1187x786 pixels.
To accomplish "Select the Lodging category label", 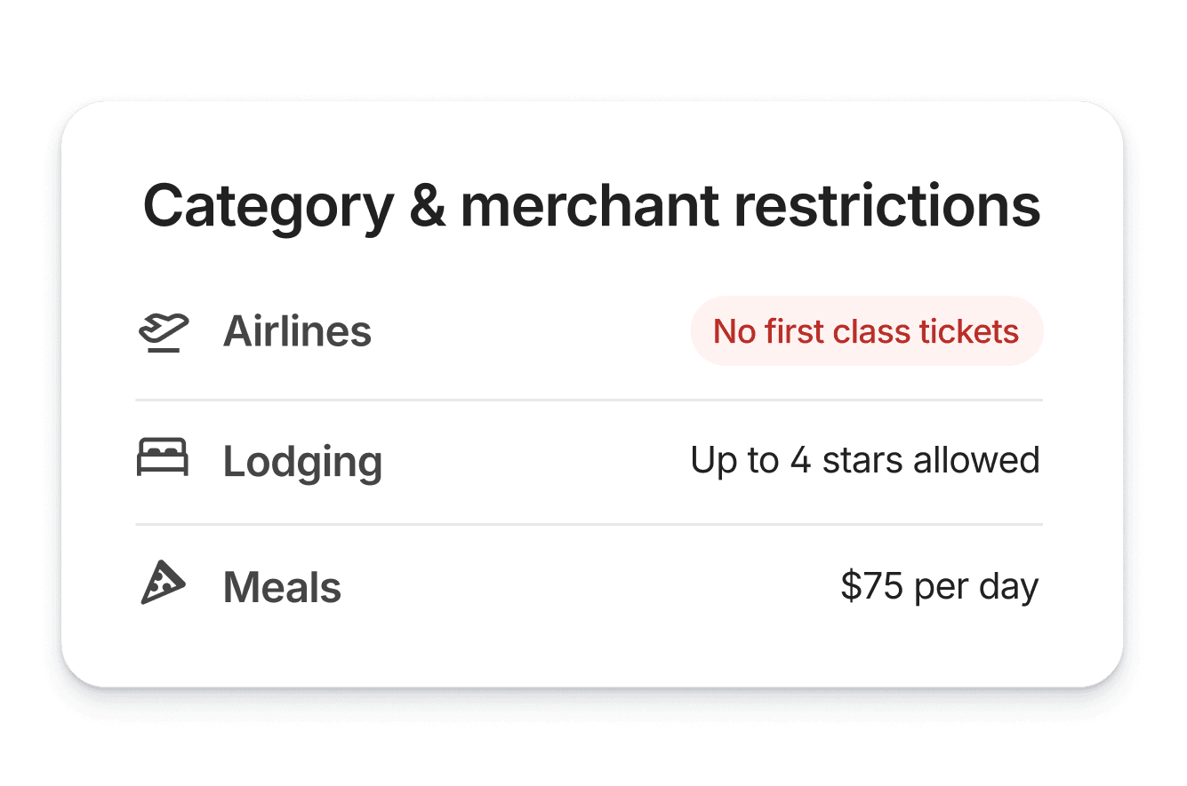I will pos(302,462).
